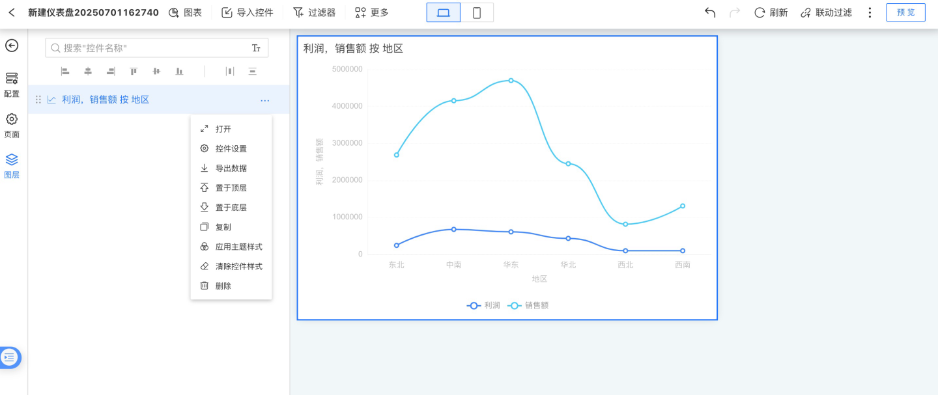The width and height of the screenshot is (938, 395).
Task: Switch to mobile layout view
Action: (x=477, y=12)
